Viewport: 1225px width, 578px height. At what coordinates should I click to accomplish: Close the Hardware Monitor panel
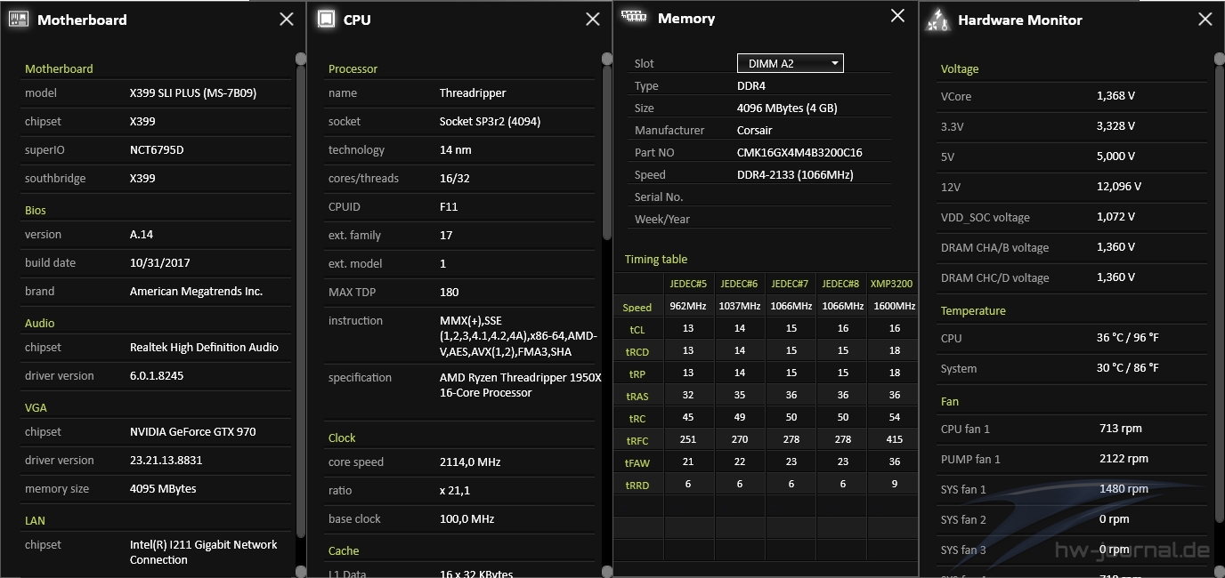[x=1205, y=19]
